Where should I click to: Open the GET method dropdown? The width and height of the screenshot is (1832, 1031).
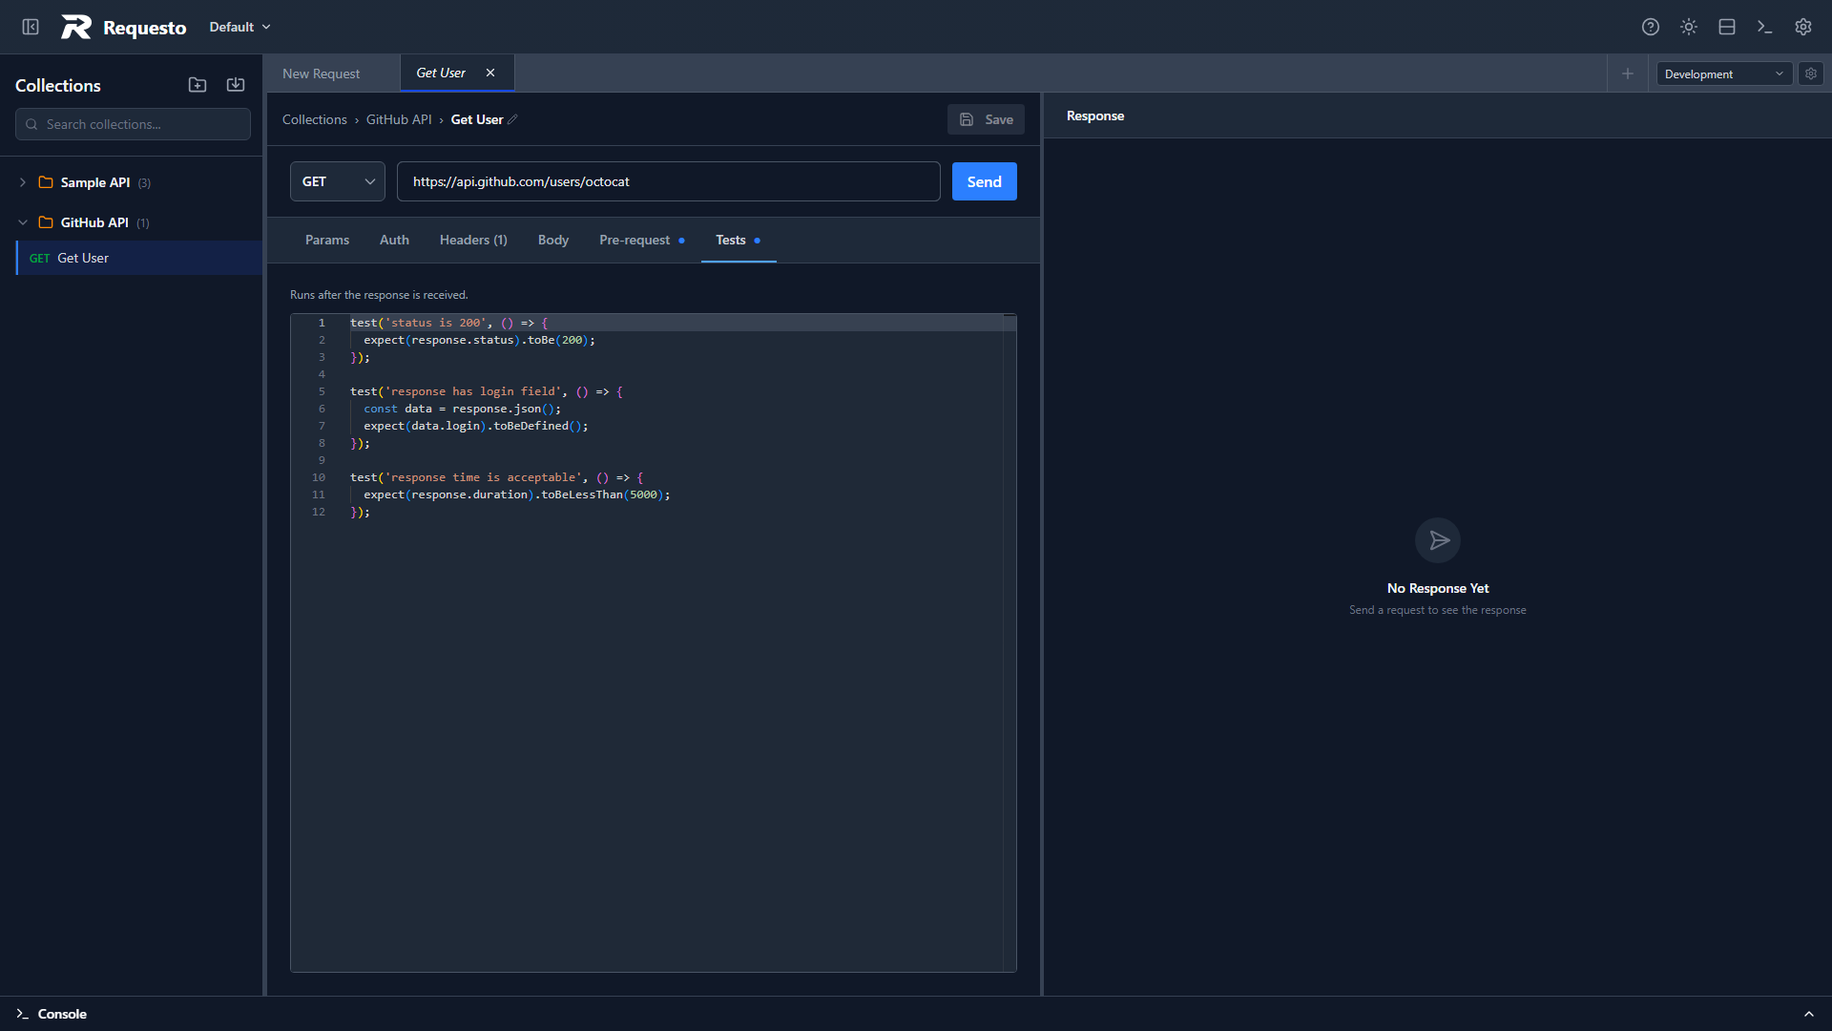pyautogui.click(x=338, y=181)
